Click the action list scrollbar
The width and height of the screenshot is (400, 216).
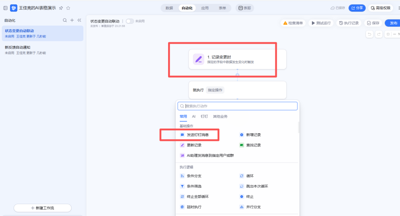pyautogui.click(x=298, y=127)
